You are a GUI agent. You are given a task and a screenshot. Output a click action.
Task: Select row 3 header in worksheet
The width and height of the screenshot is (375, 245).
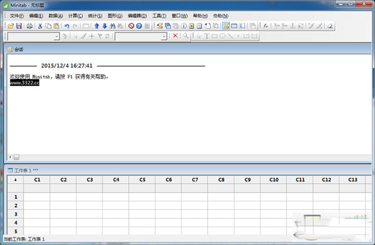point(16,214)
